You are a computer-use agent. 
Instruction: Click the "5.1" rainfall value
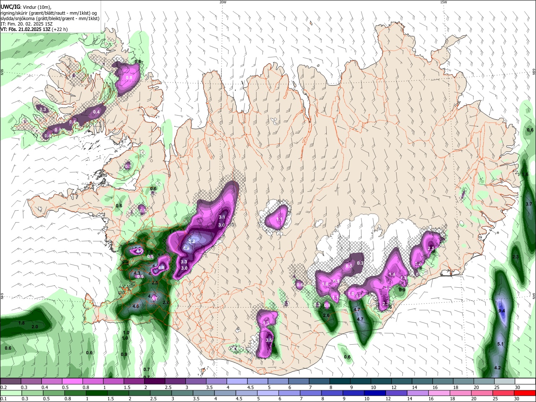coord(500,344)
